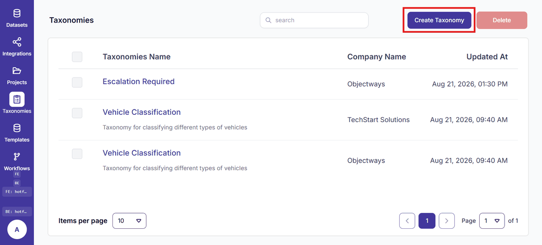The width and height of the screenshot is (542, 245).
Task: Open the Escalation Required taxonomy link
Action: coord(139,82)
